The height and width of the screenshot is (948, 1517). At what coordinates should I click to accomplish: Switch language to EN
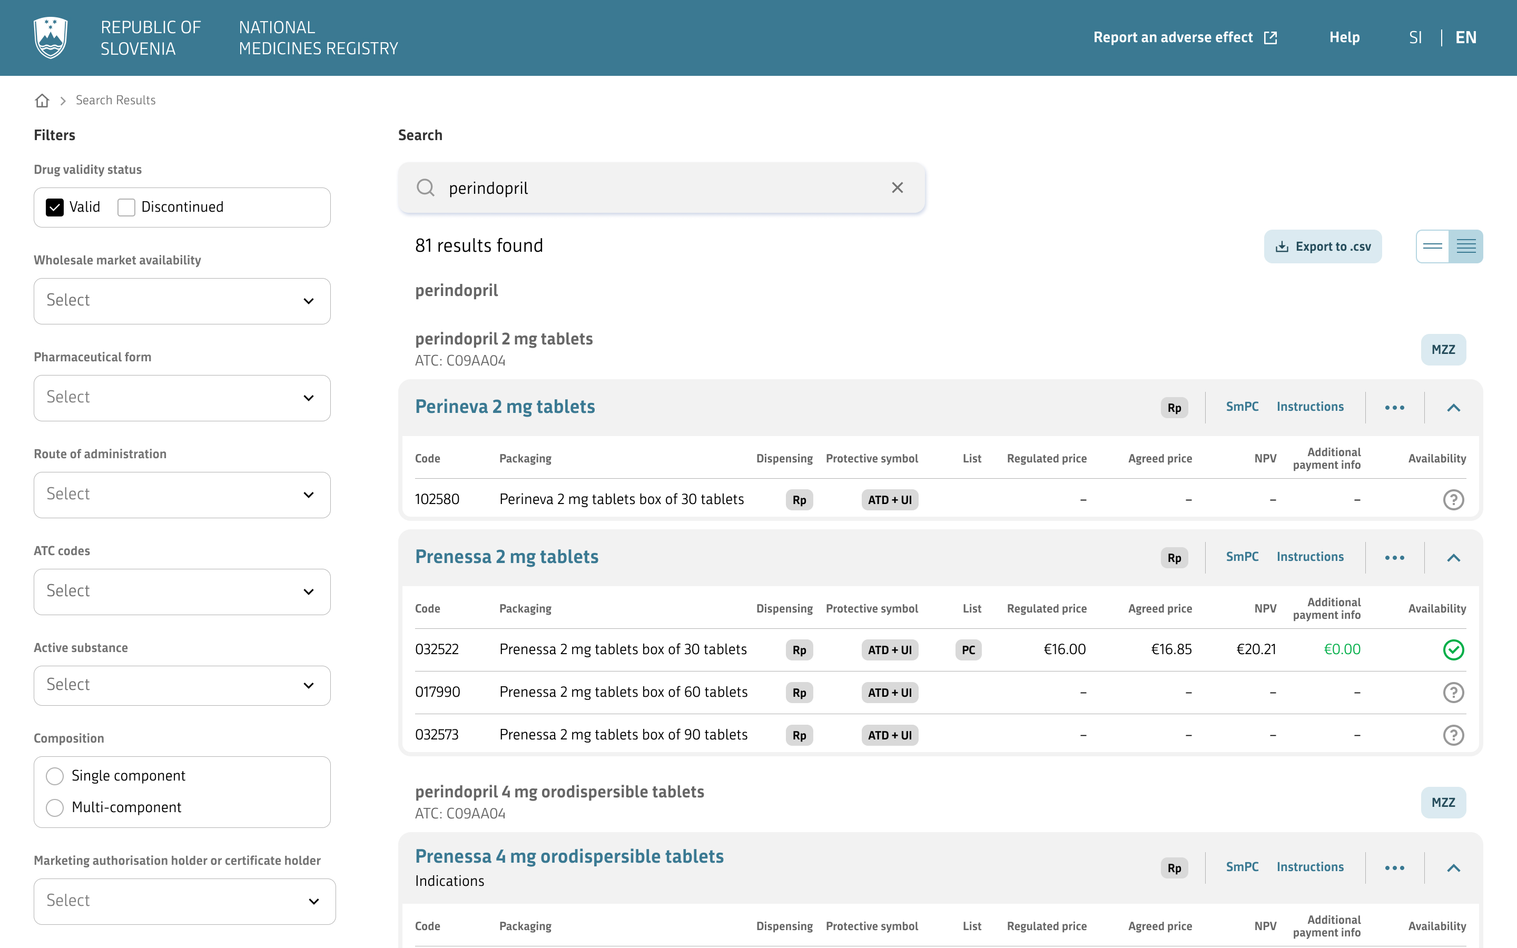point(1465,37)
